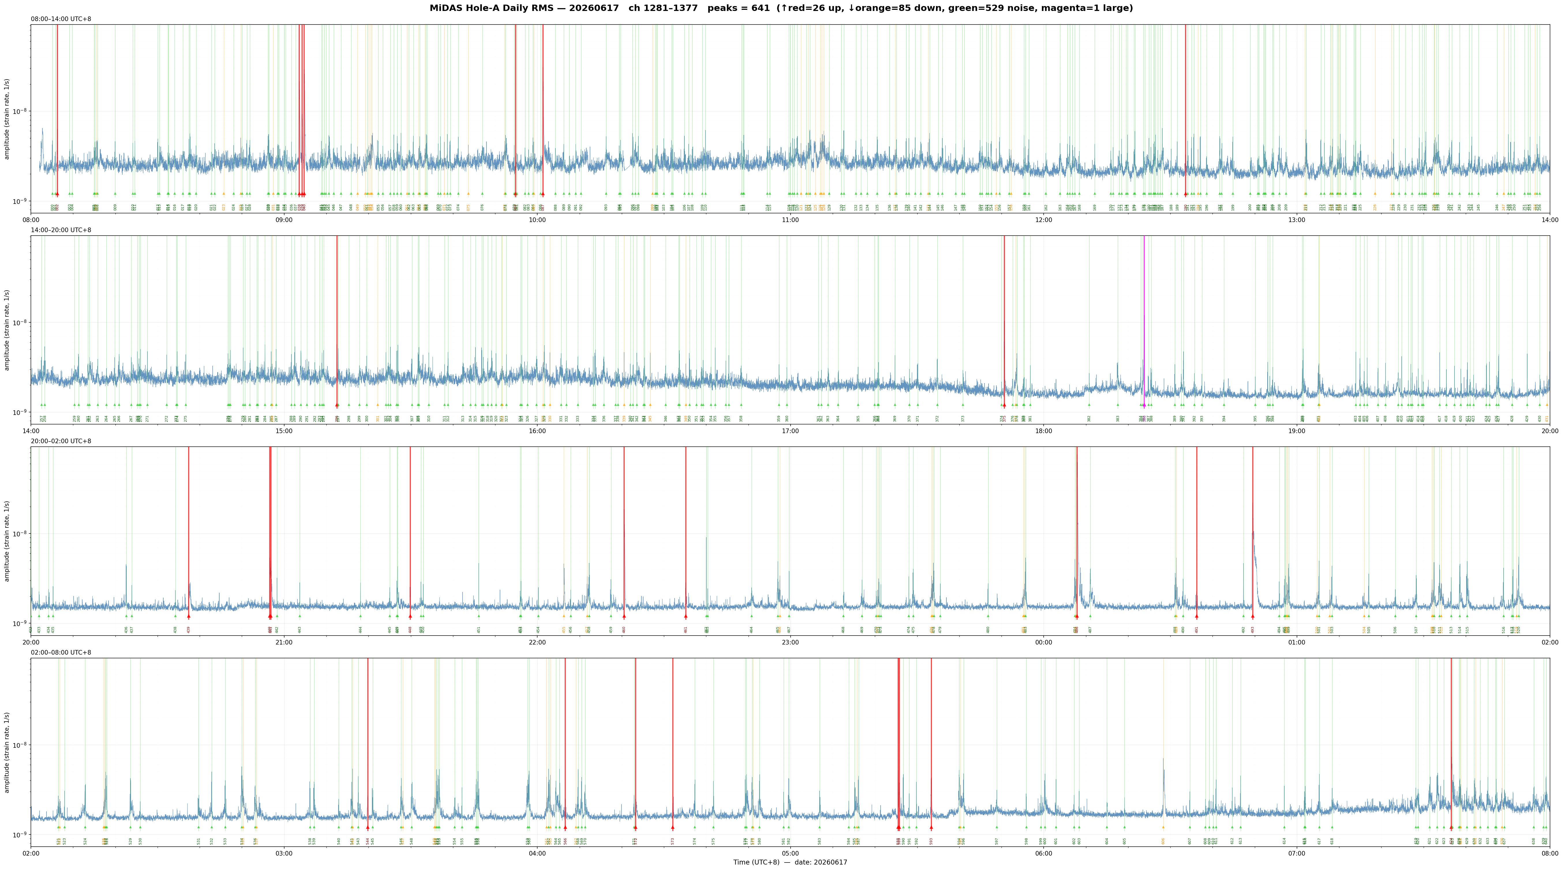Screen dimensions: 1563x870
Task: Click the 16:00 time tick label
Action: (537, 431)
